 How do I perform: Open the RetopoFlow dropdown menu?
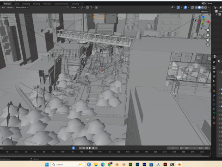pyautogui.click(x=22, y=7)
